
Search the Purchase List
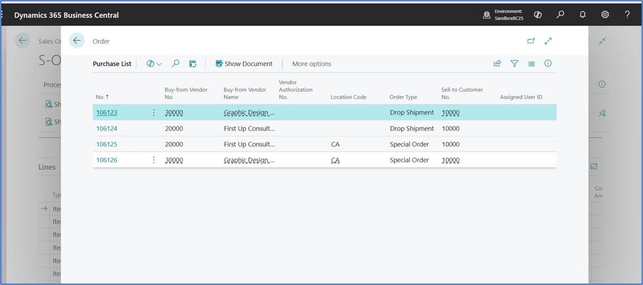175,64
